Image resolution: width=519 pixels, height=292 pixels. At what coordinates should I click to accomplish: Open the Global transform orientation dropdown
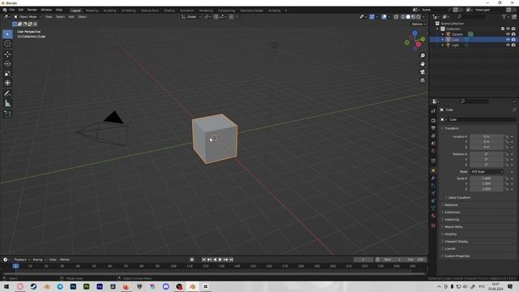[x=191, y=17]
